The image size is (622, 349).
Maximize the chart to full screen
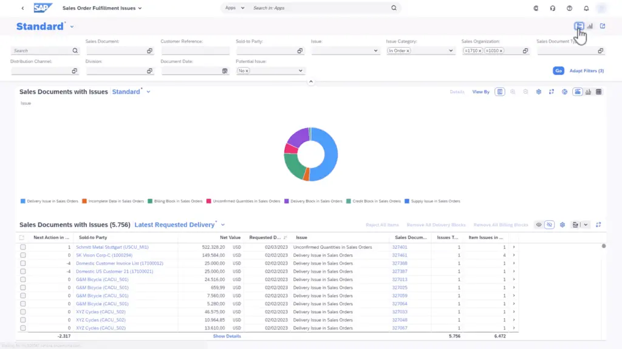[x=552, y=92]
